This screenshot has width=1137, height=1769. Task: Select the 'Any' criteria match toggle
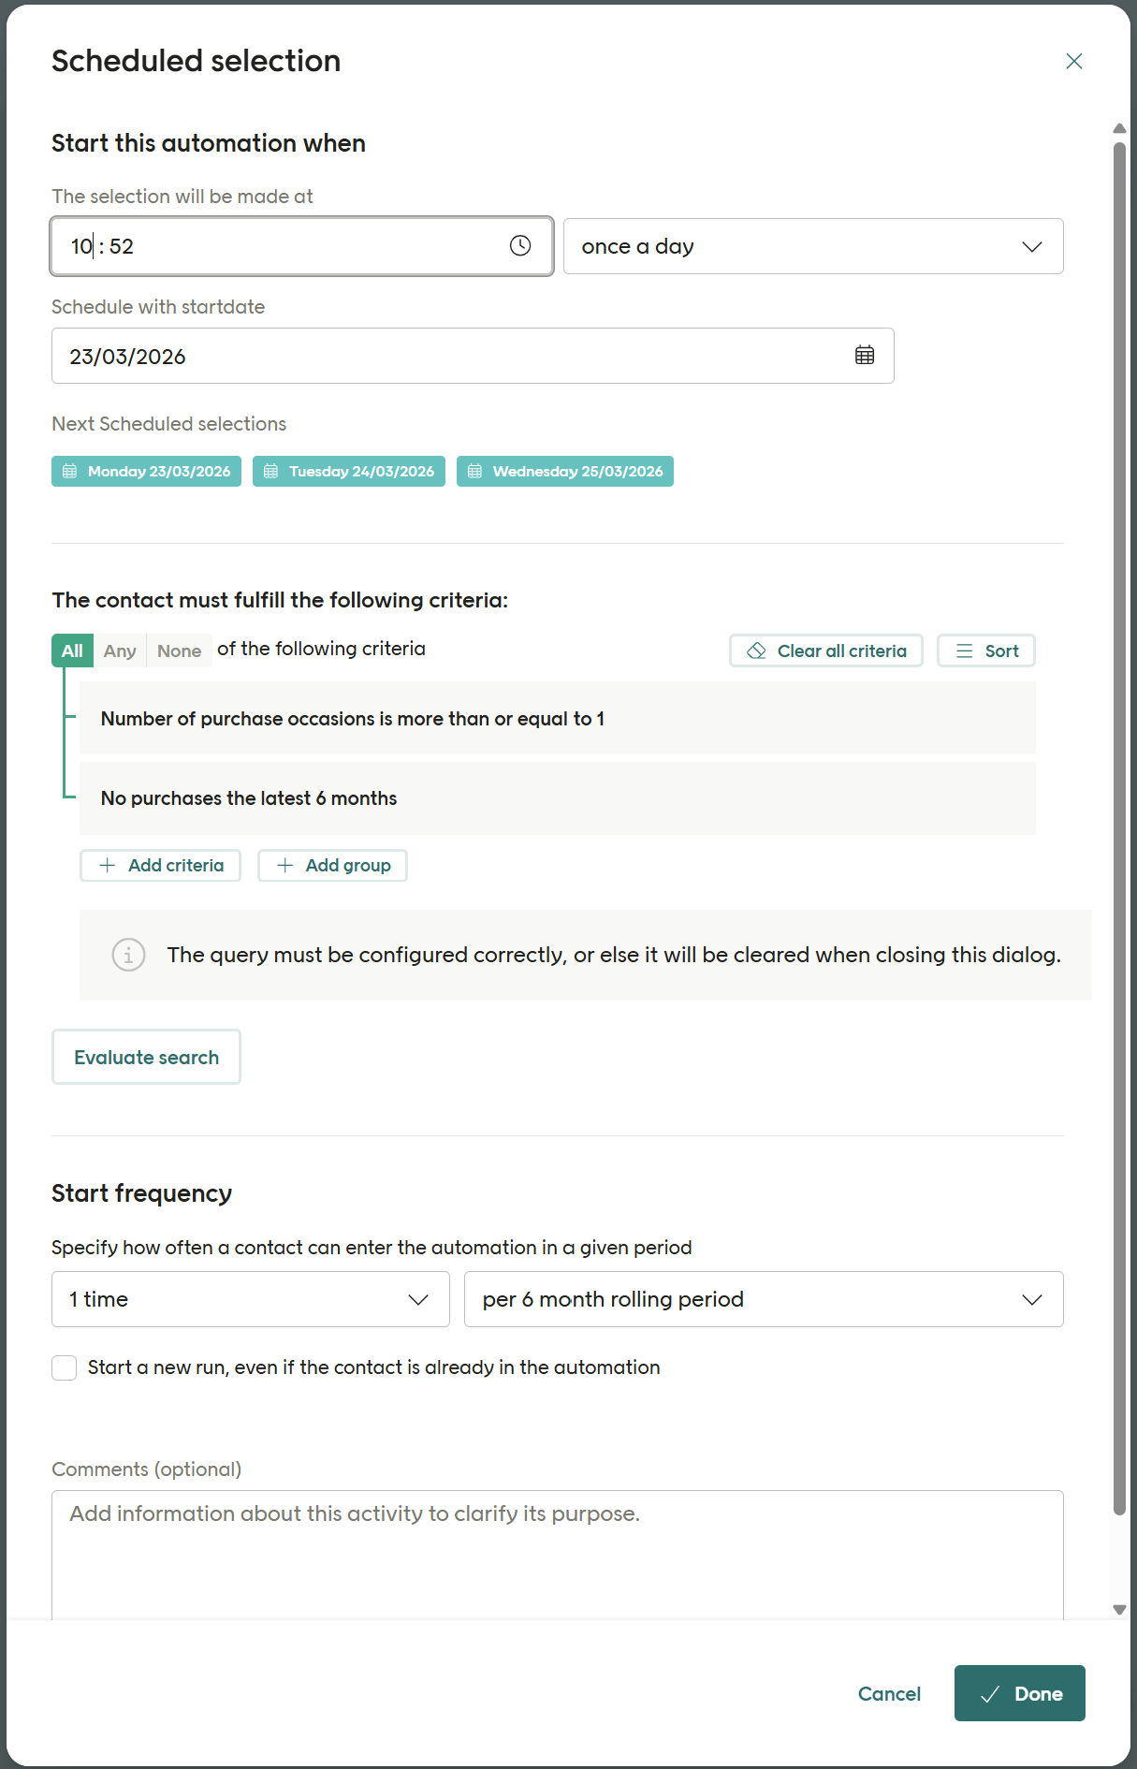click(120, 651)
